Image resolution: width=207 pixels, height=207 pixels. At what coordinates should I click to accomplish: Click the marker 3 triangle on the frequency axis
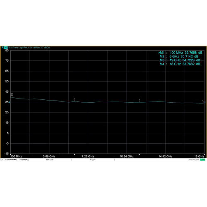pos(139,154)
